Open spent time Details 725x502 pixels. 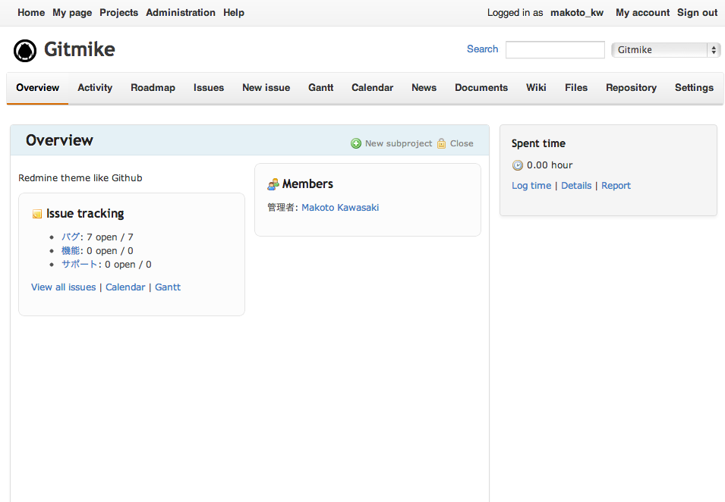pyautogui.click(x=576, y=186)
